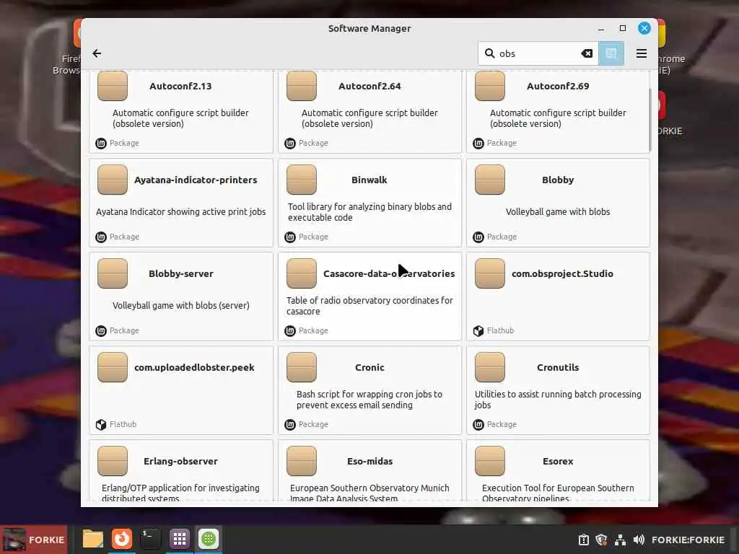Launch Firefox from the taskbar
Screen dimensions: 739x554
[121, 538]
